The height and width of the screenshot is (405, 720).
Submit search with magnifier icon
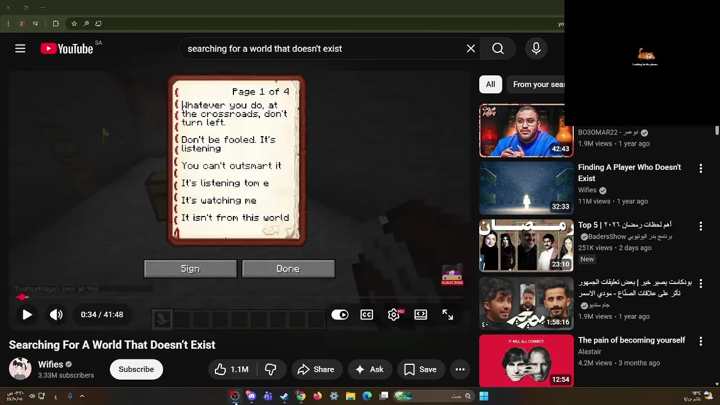498,49
